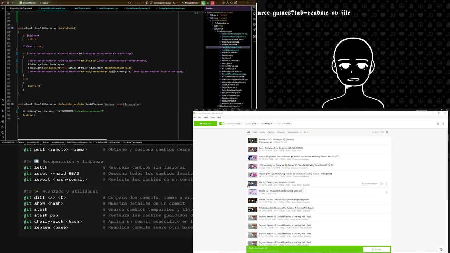450x253 pixels.
Task: Open thumbnail of Export Characters From Blender video
Action: [x=252, y=149]
